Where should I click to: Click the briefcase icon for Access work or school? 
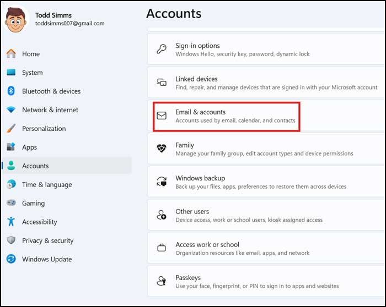[x=162, y=248]
